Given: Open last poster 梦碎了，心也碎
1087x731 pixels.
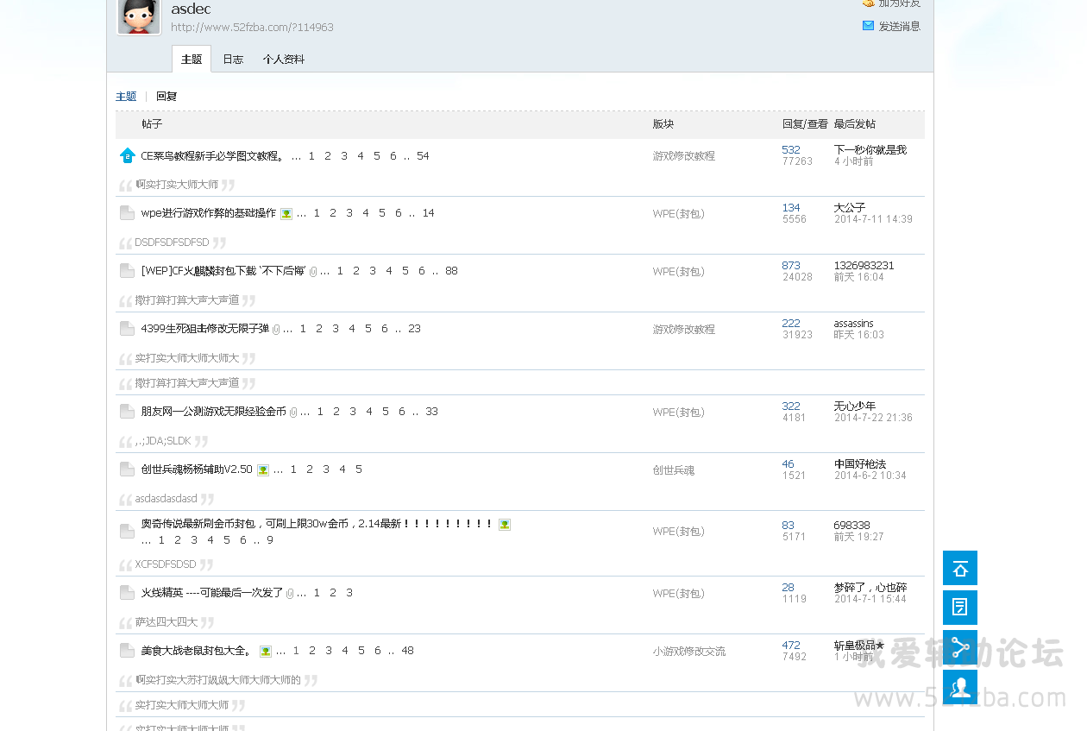Looking at the screenshot, I should click(x=870, y=588).
